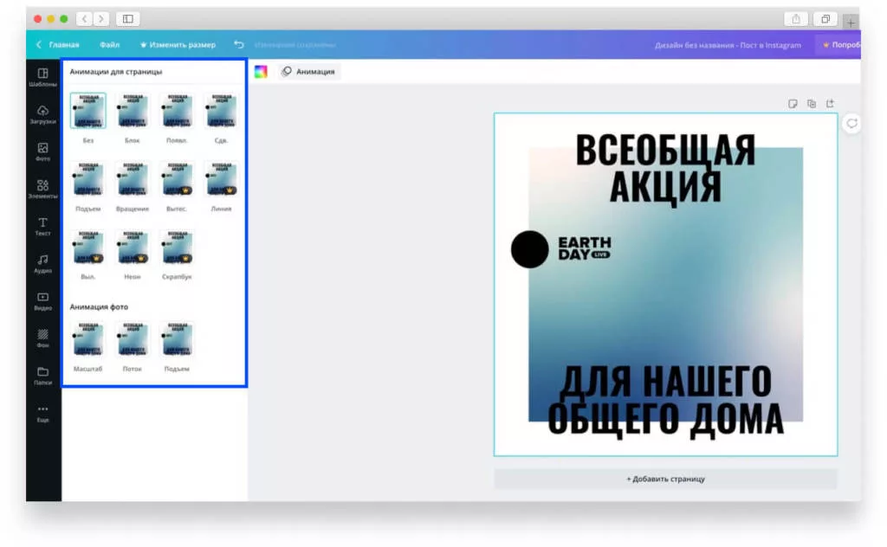
Task: Open the Фото sidebar panel
Action: 43,152
